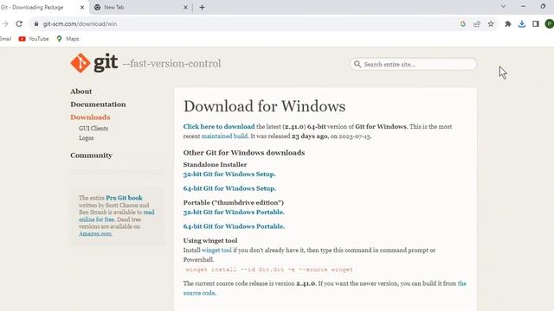Click the address bar URL

[x=80, y=24]
